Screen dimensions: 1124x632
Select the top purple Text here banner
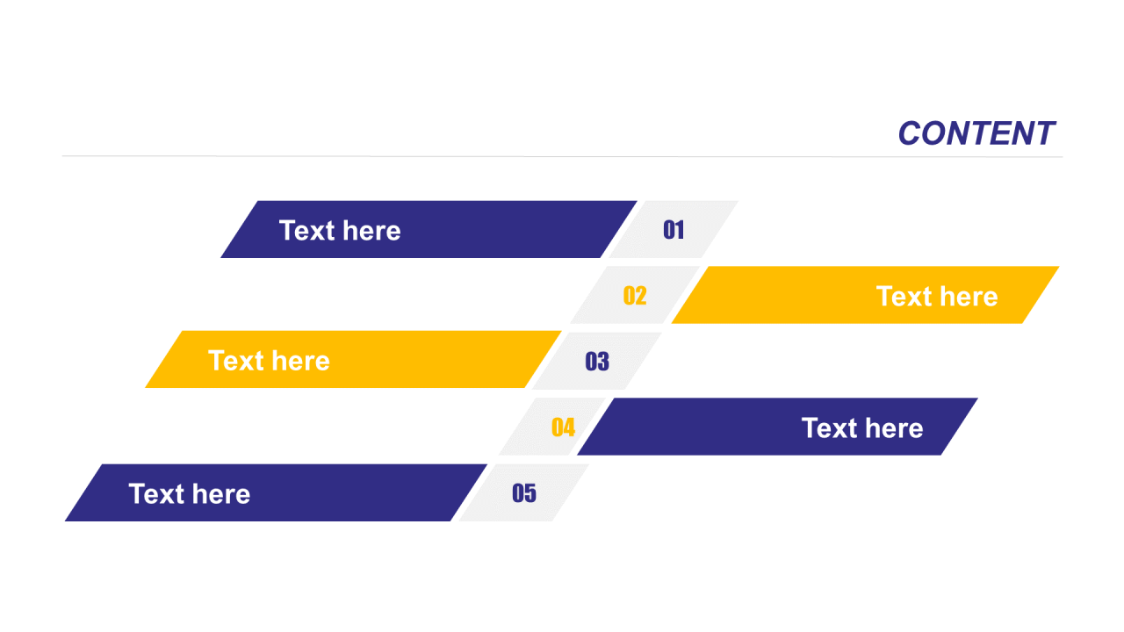pos(429,229)
